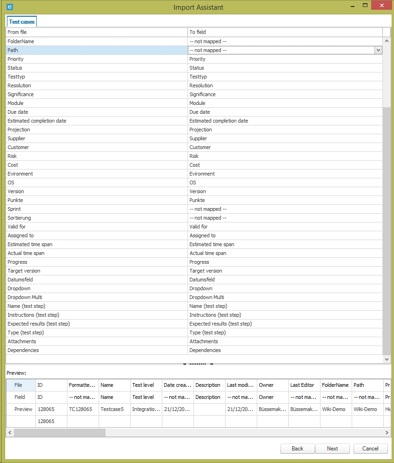Click the Owner column header in preview

coord(272,385)
